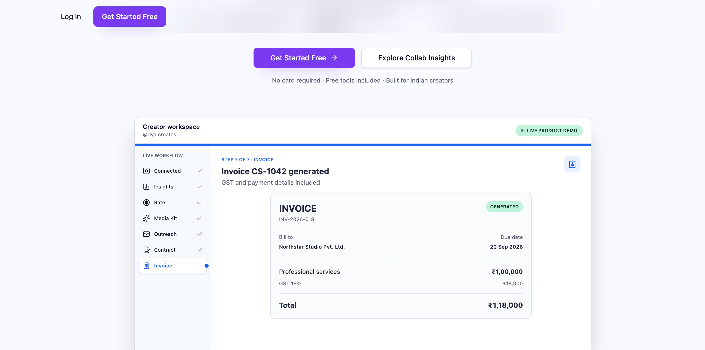This screenshot has height=350, width=705.
Task: Click the checkmark next to Outreach
Action: pos(199,234)
